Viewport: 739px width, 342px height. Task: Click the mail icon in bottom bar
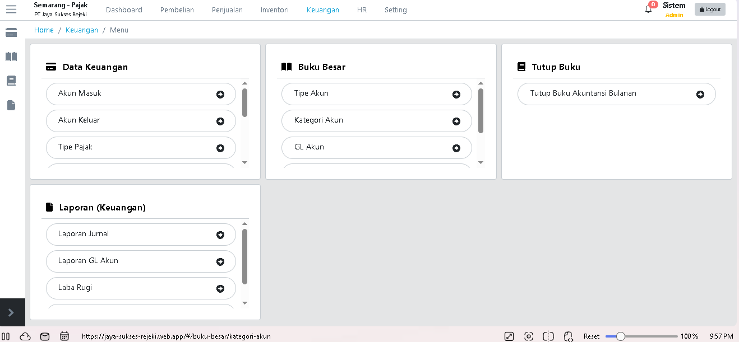(45, 336)
